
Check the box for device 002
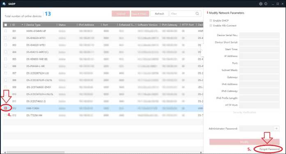click(6, 38)
